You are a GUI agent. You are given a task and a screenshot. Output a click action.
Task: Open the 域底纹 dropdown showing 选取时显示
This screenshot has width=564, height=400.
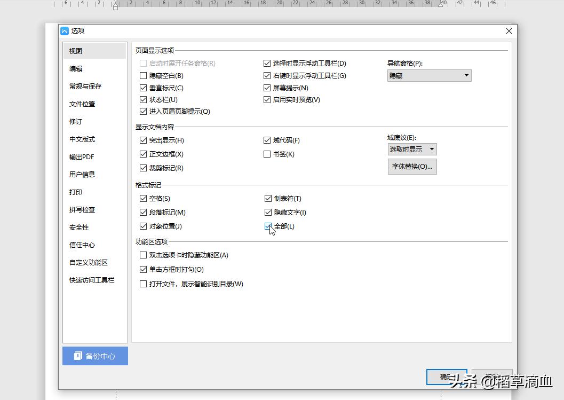coord(412,149)
